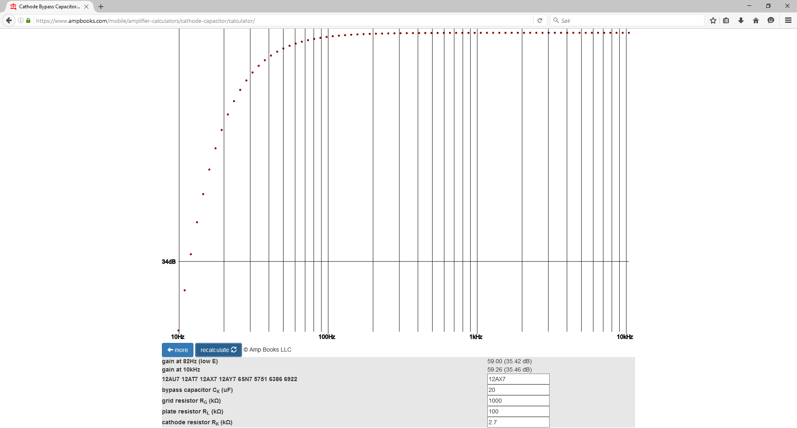Edit the tube type field 12AX7

518,379
